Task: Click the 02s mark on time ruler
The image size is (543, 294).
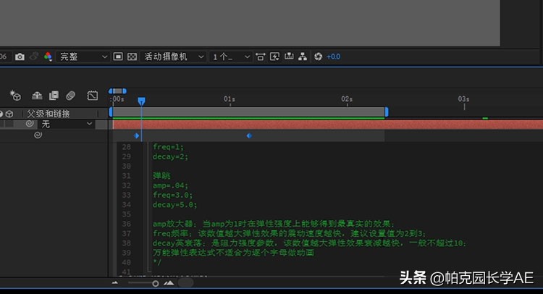Action: tap(347, 99)
